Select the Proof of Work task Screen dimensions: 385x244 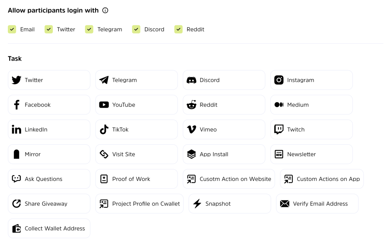[136, 179]
